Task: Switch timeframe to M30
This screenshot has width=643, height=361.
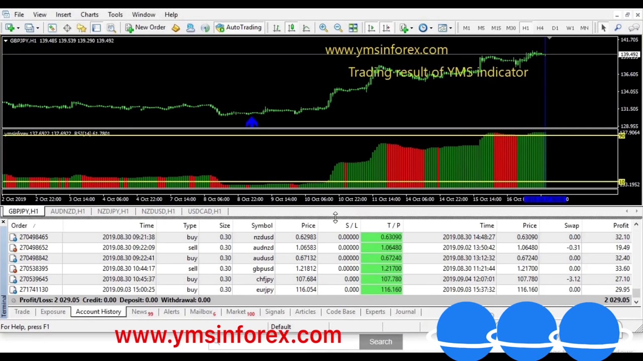Action: click(x=510, y=28)
